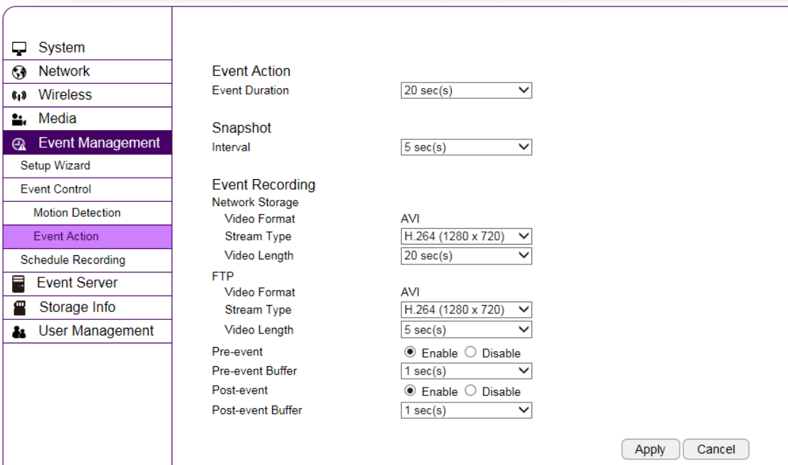The image size is (788, 465).
Task: Select Enable for Post-event
Action: (x=410, y=391)
